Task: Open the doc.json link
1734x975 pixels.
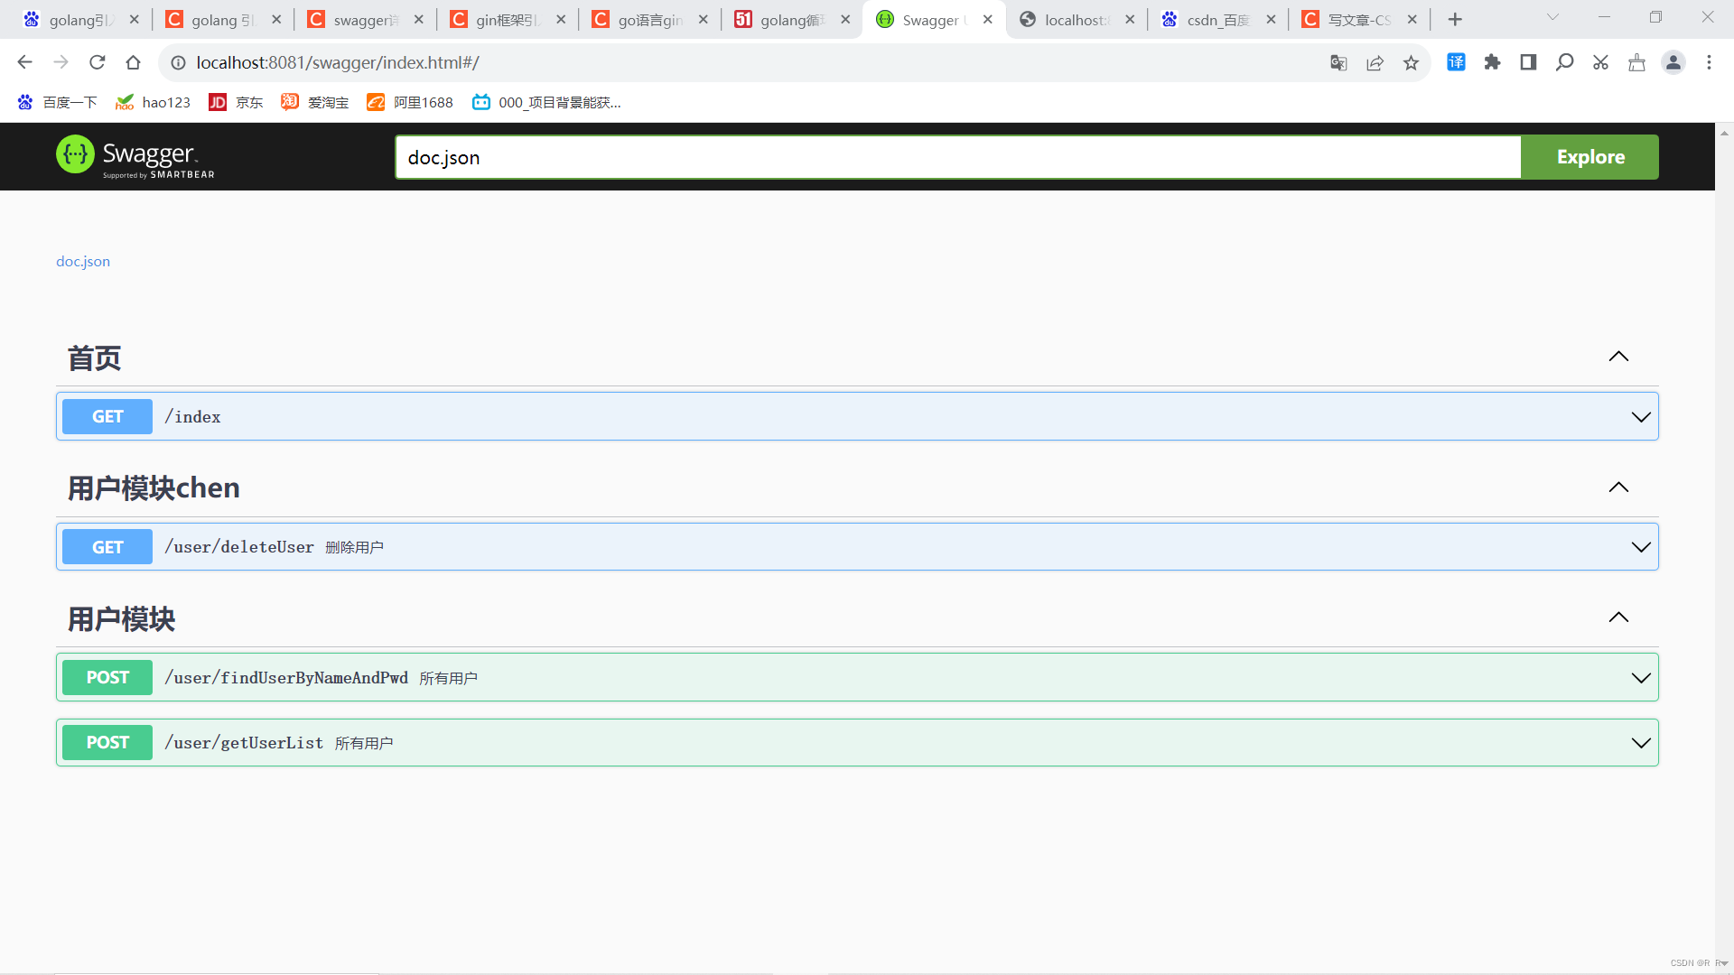Action: click(83, 262)
